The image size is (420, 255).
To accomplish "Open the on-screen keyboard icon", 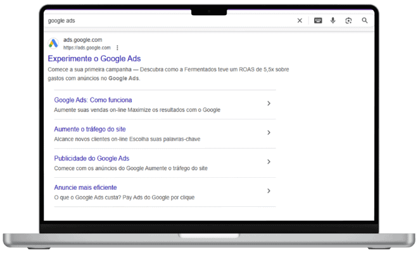I will click(x=317, y=21).
